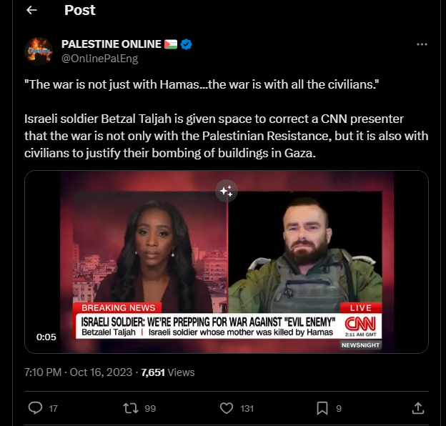Click the PALESTINE ONLINE display name

(x=111, y=44)
